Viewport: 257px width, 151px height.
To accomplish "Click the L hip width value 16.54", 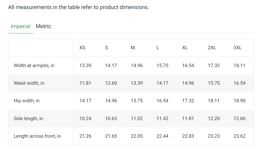I will (x=162, y=101).
